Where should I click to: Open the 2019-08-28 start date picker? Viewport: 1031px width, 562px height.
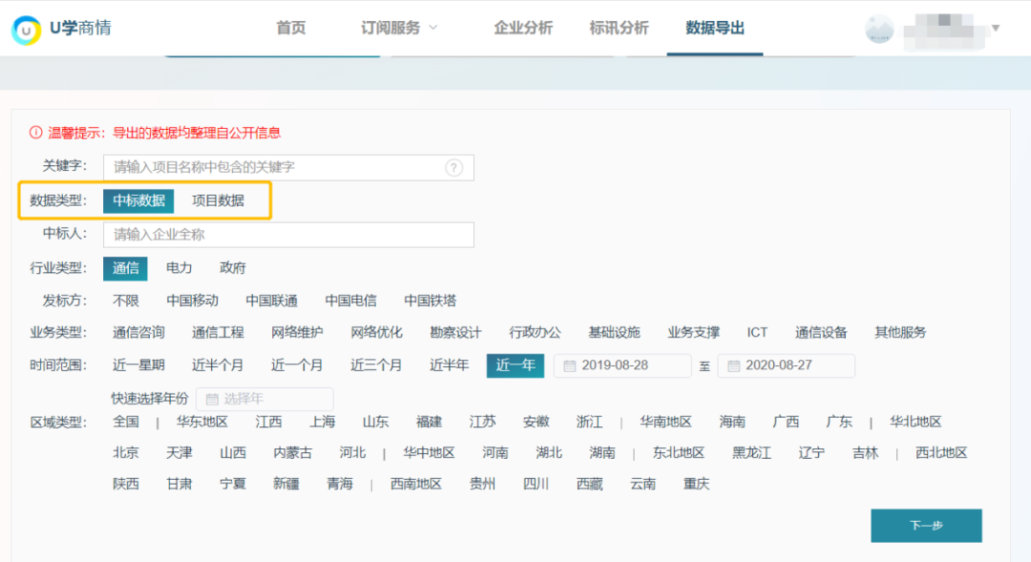(x=622, y=365)
